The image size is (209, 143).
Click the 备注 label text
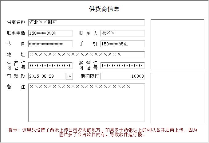click(16, 87)
